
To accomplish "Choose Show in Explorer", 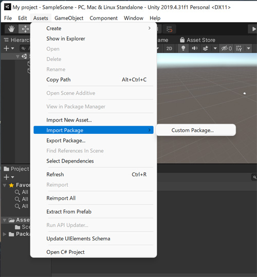I will pyautogui.click(x=94, y=39).
